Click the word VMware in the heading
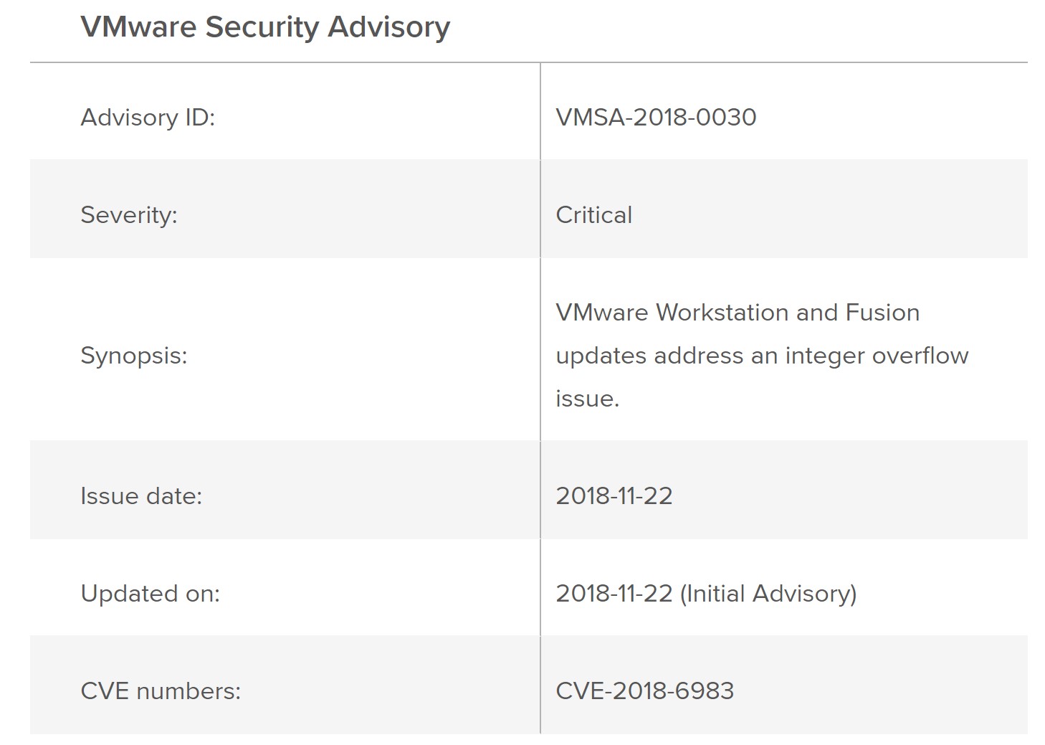This screenshot has height=745, width=1045. (139, 27)
